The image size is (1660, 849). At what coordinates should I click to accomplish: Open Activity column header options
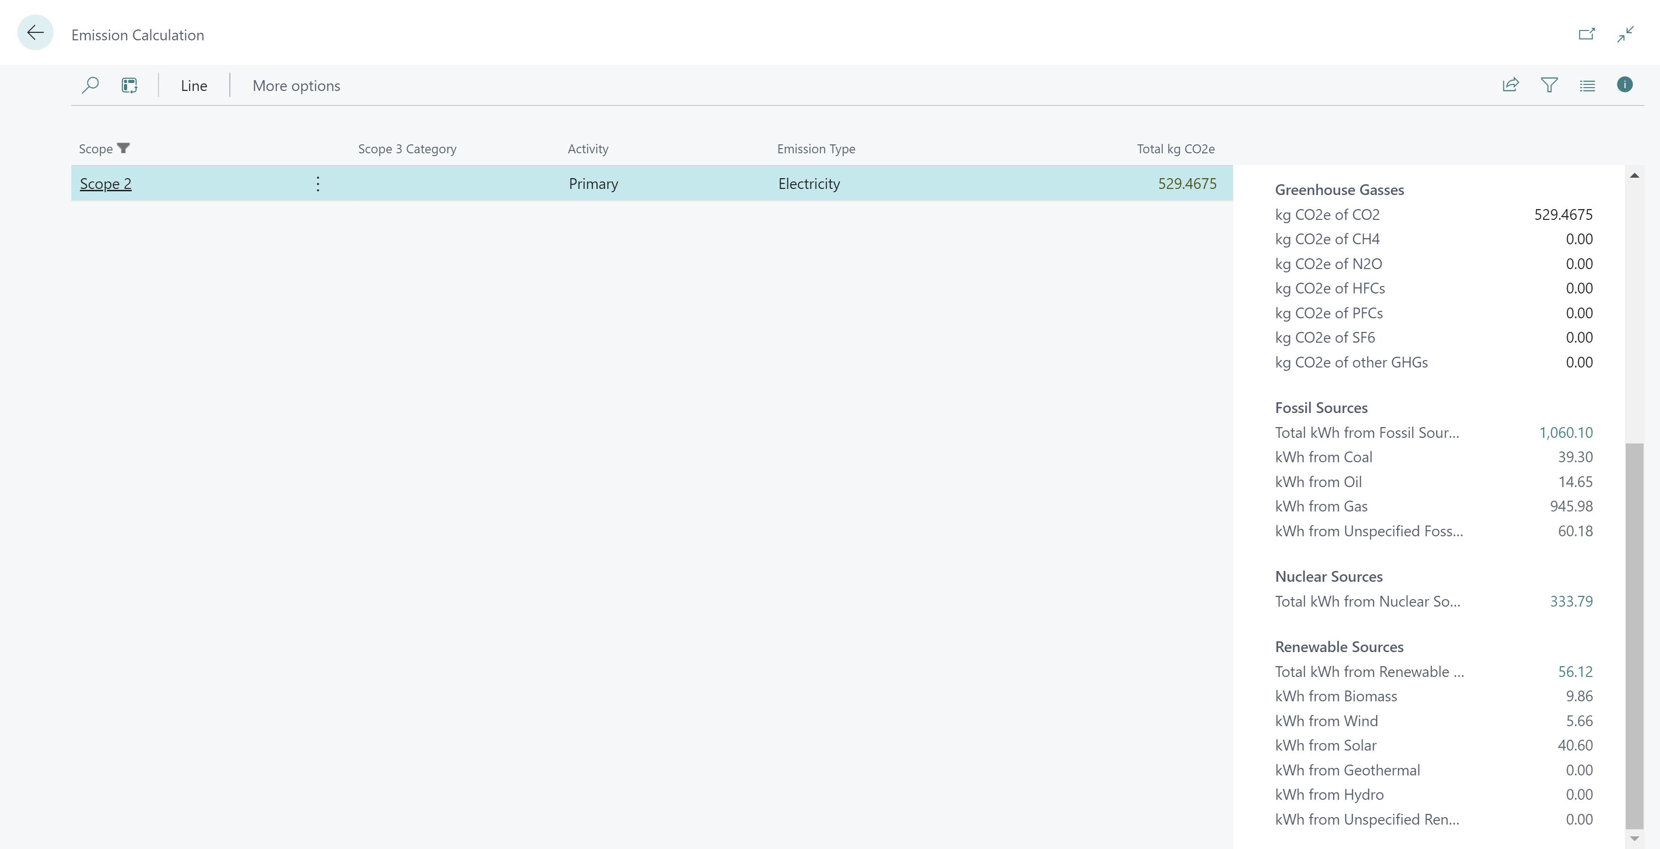[x=588, y=149]
